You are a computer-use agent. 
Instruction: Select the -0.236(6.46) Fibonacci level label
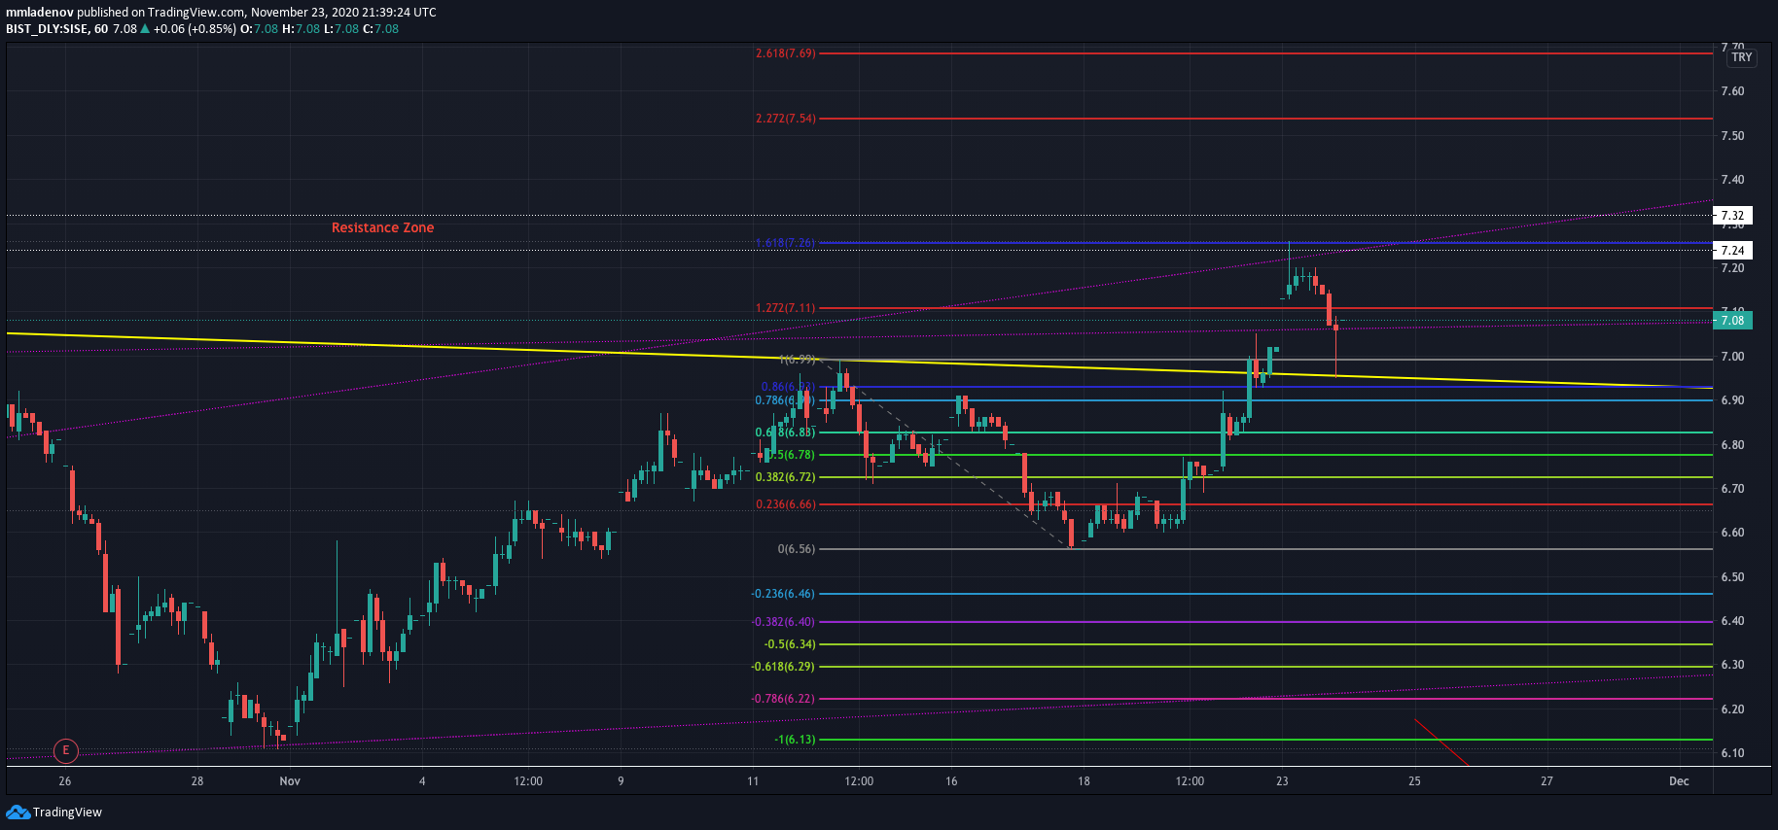783,594
